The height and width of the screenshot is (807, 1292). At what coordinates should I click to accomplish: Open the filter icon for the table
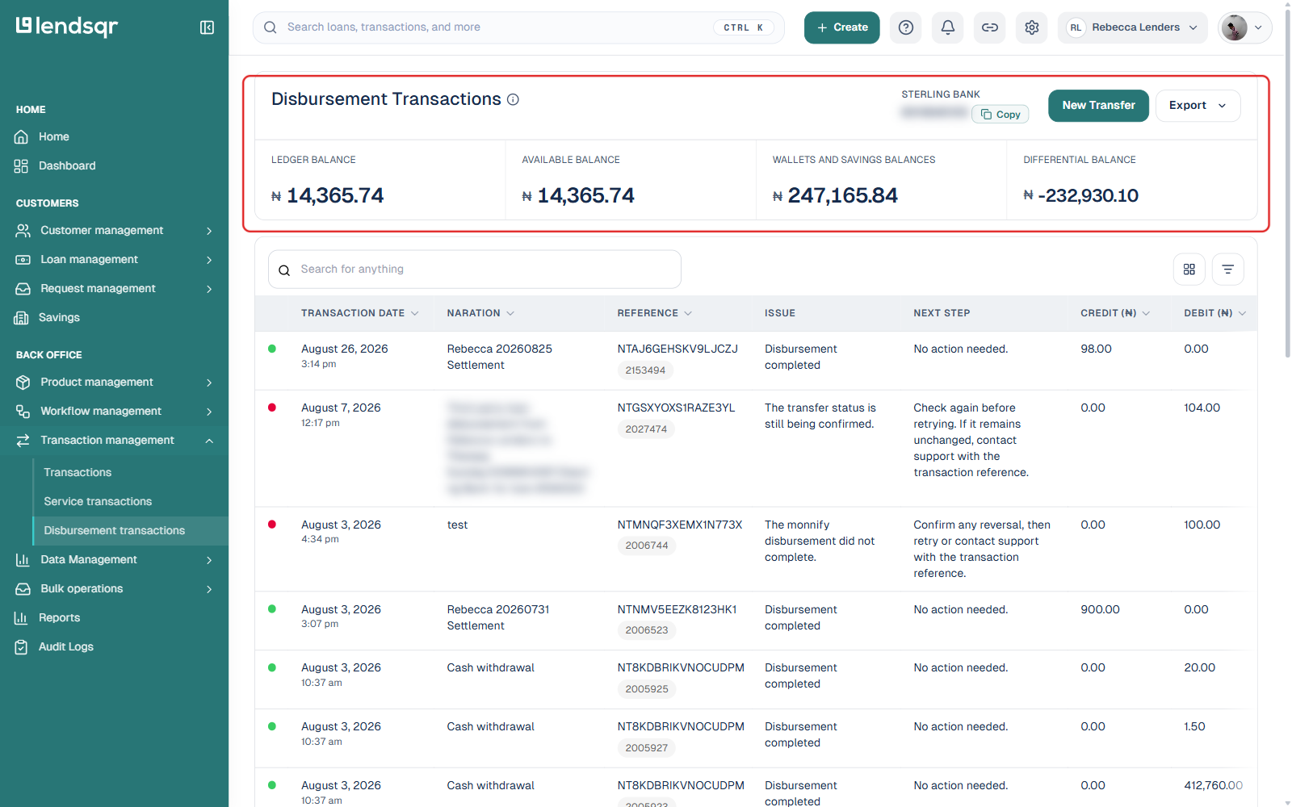point(1228,270)
